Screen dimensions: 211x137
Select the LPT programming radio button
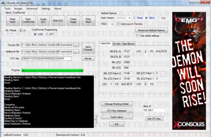pos(47,34)
